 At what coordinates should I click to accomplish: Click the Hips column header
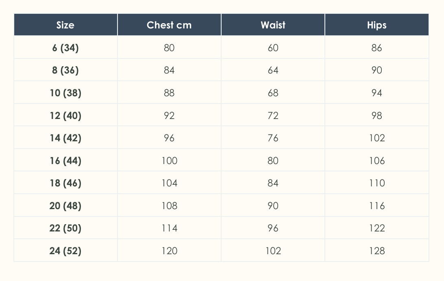(x=377, y=25)
